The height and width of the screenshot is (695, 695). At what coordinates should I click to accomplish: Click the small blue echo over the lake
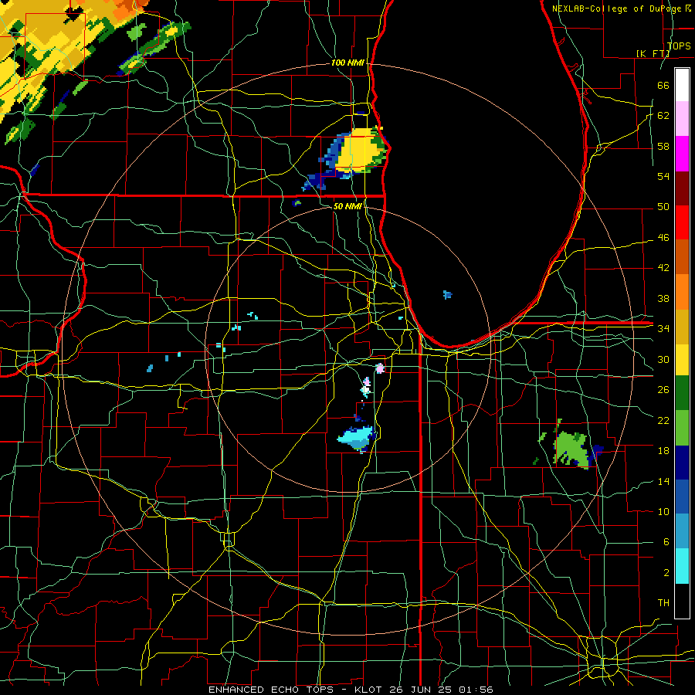(448, 294)
